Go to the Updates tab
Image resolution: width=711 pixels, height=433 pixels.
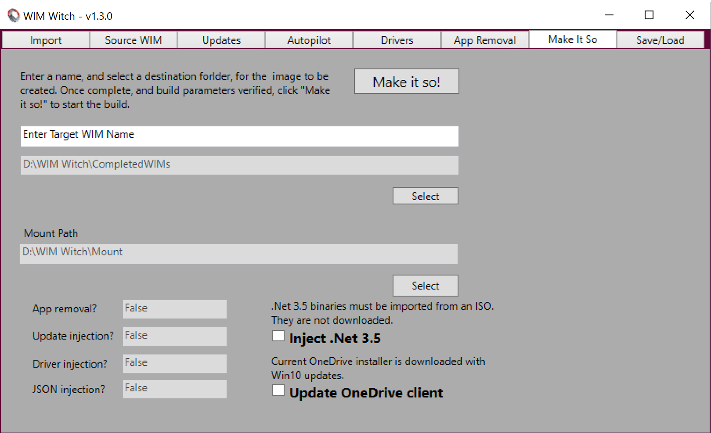(221, 40)
